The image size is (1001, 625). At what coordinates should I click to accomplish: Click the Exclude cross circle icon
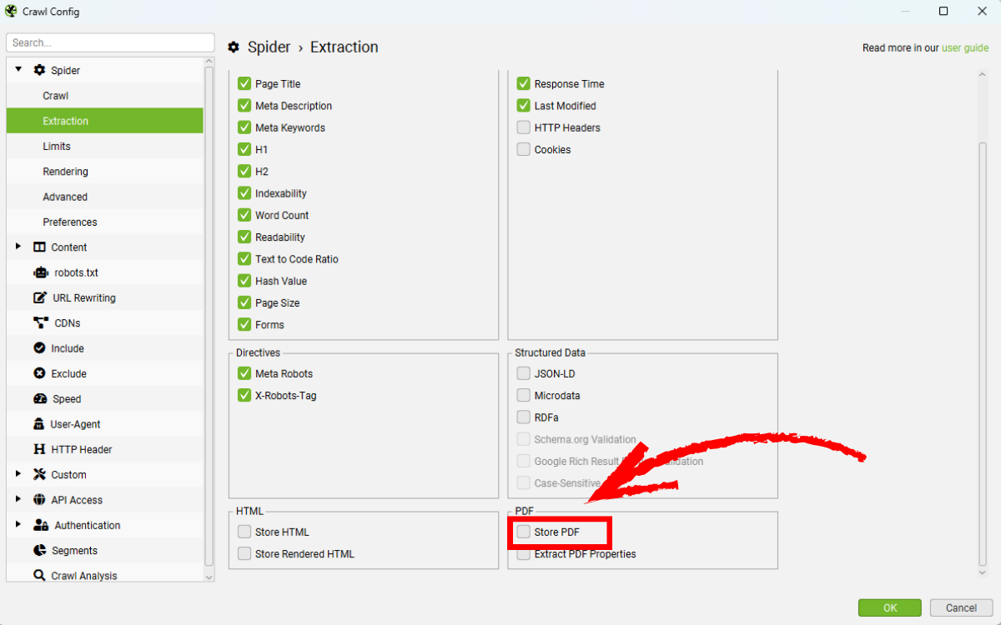tap(40, 373)
